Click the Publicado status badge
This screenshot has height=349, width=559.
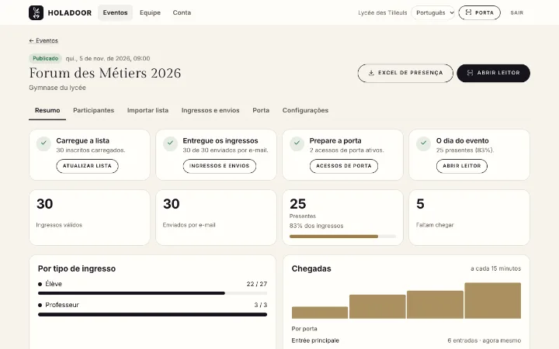45,58
